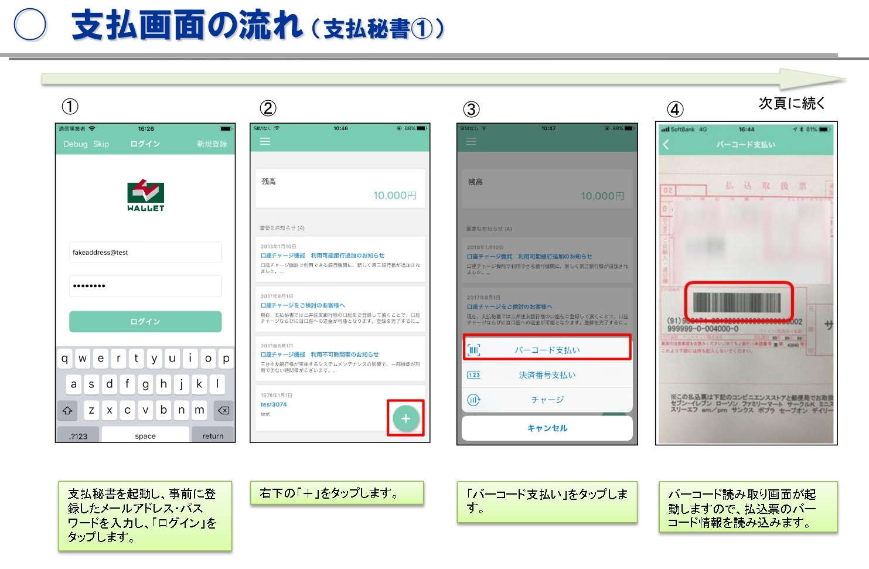Viewport: 869px width, 569px height.
Task: Tap 新規登録 in the login header
Action: (212, 144)
